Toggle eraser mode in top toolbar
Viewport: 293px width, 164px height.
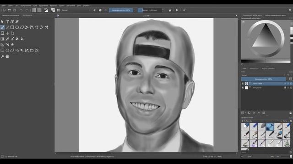click(x=94, y=10)
